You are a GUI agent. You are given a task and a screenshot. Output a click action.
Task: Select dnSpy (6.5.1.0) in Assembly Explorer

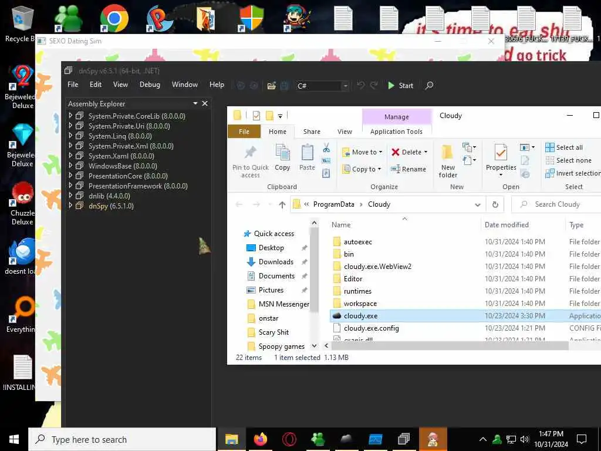click(111, 206)
